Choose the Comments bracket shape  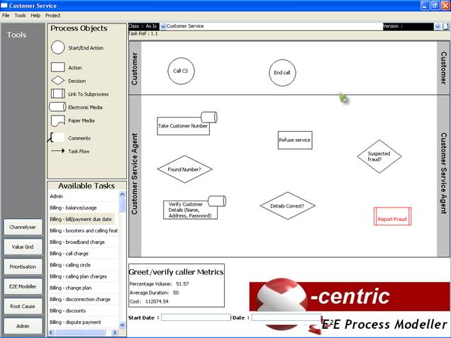57,137
